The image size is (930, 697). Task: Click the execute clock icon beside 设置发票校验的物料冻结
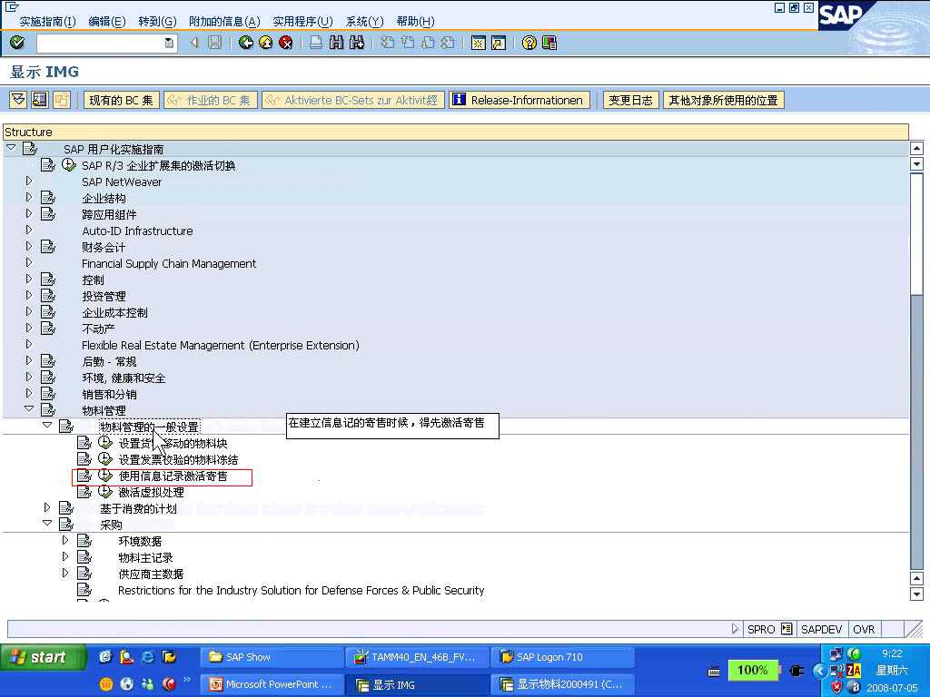(105, 459)
